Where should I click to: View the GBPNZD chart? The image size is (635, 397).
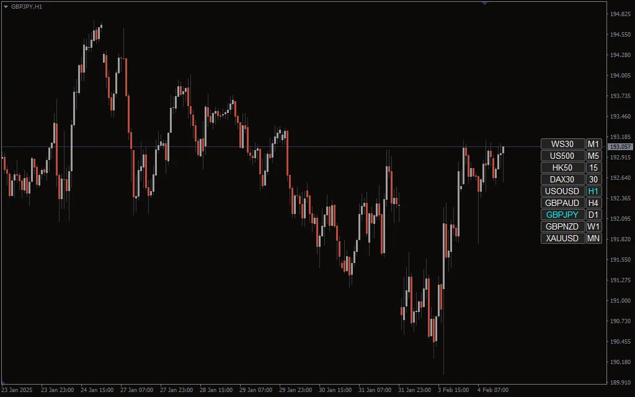pos(562,226)
